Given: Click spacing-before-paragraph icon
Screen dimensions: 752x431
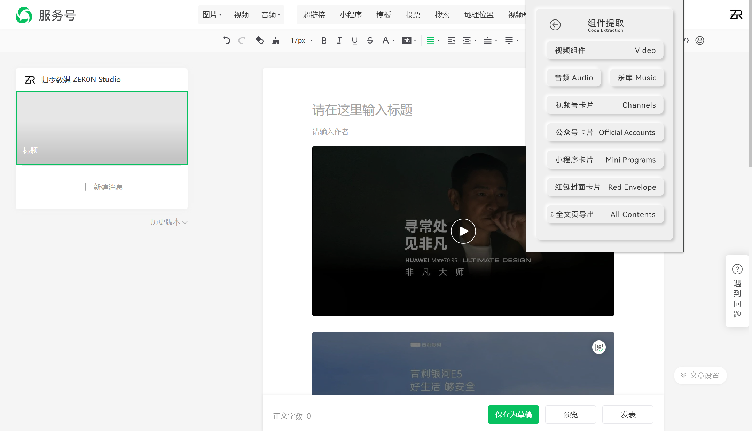Looking at the screenshot, I should pyautogui.click(x=488, y=40).
